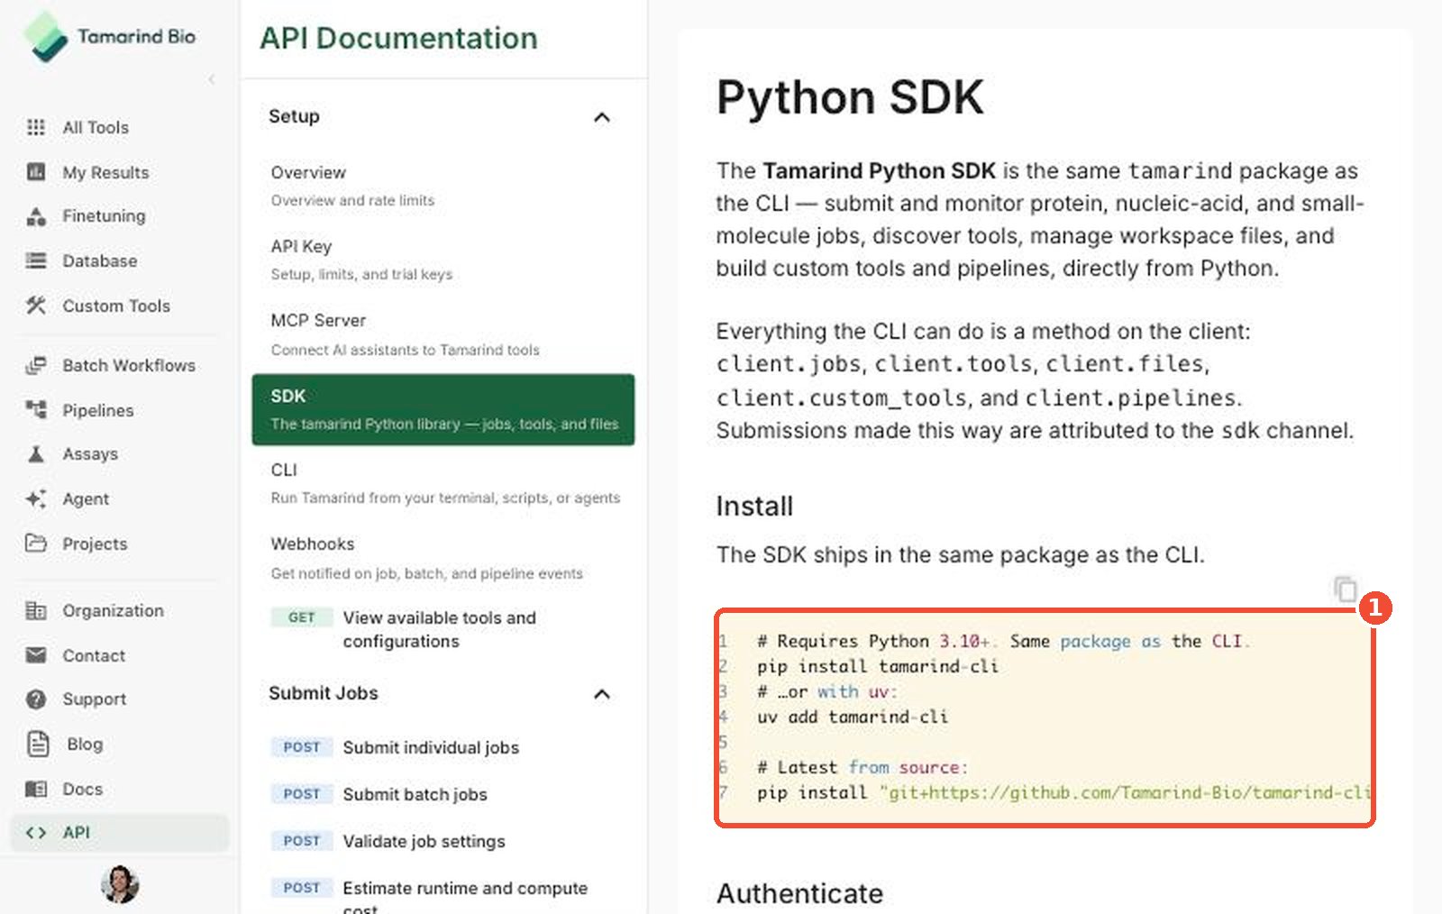Collapse the Submit Jobs section chevron

[602, 694]
